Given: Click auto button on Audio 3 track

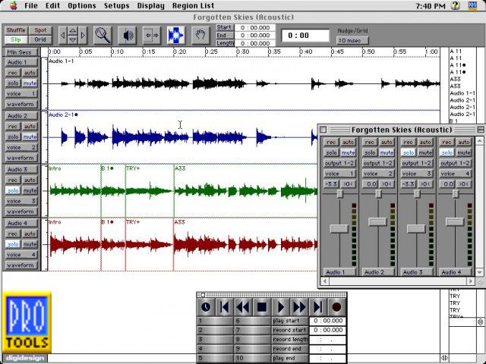Looking at the screenshot, I should 30,180.
